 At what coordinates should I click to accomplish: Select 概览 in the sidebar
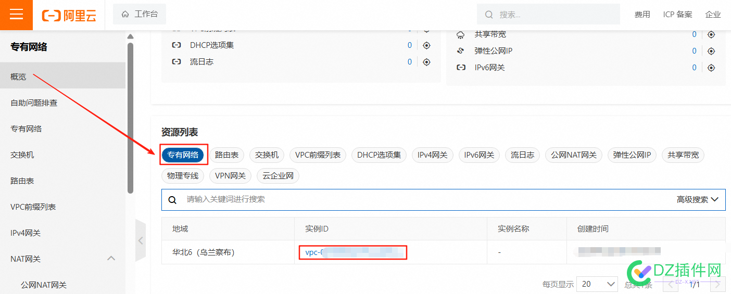point(62,76)
